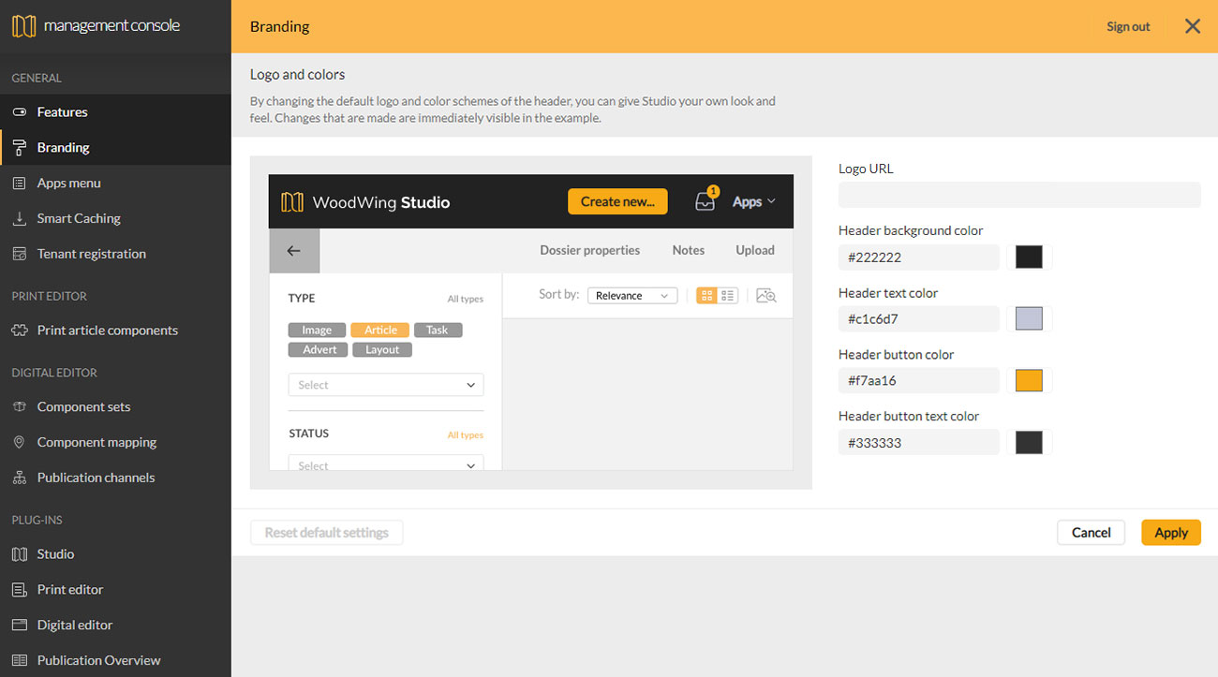The height and width of the screenshot is (677, 1218).
Task: Click the Cancel button
Action: pyautogui.click(x=1092, y=533)
